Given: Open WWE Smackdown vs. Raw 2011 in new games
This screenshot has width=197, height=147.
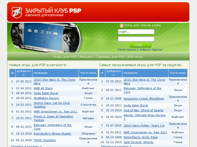Looking at the screenshot, I should (55, 111).
